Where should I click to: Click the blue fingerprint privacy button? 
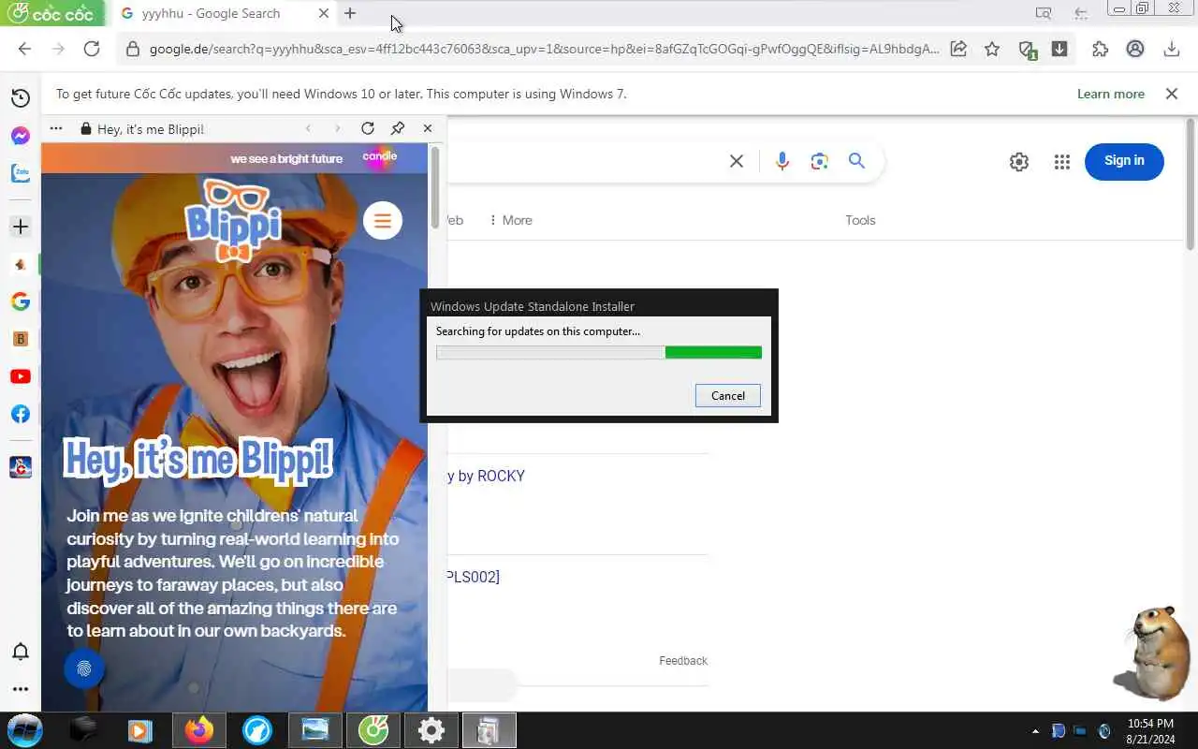(x=84, y=668)
